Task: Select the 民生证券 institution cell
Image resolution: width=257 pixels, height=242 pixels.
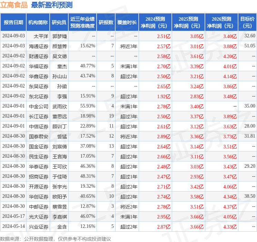Action: coord(39,156)
